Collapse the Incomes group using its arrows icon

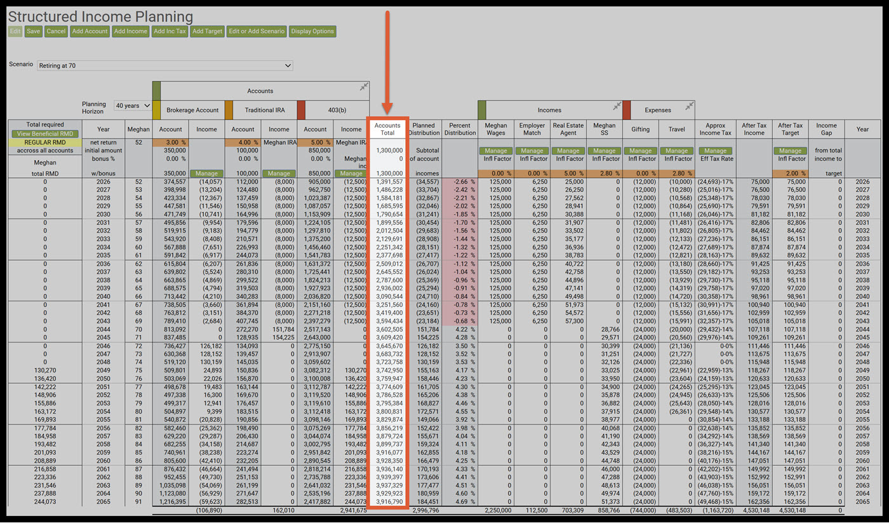point(617,105)
